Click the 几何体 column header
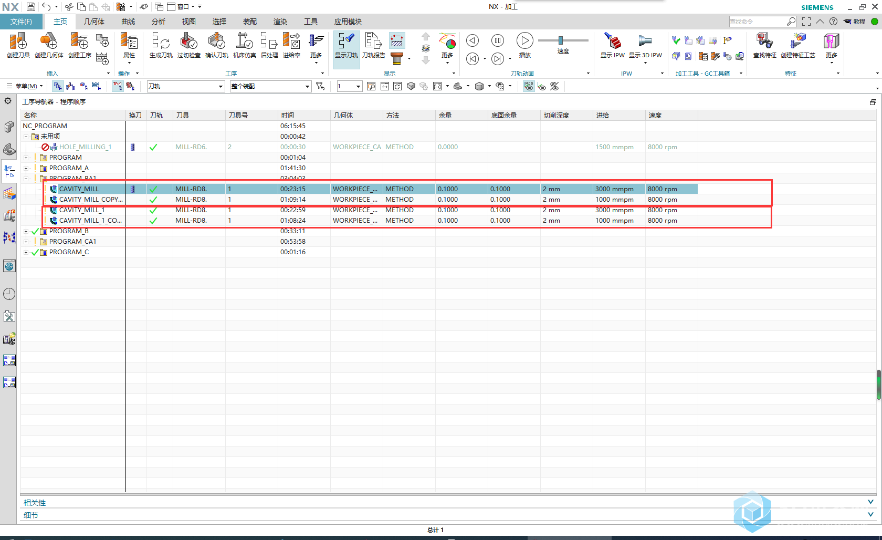This screenshot has height=540, width=882. (356, 116)
